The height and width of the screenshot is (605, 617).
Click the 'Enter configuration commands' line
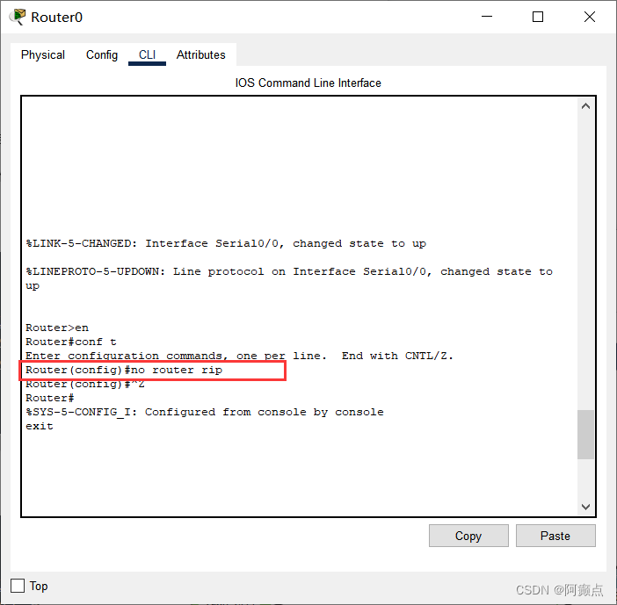click(239, 356)
